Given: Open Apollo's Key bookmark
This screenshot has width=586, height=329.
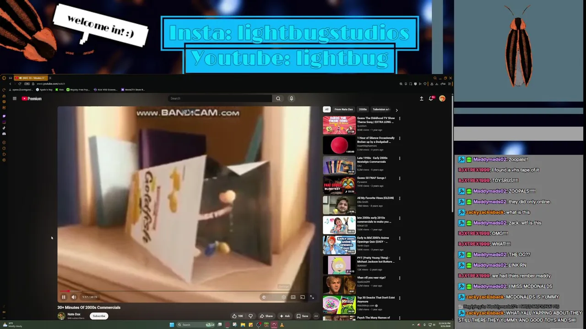Looking at the screenshot, I should click(x=44, y=90).
